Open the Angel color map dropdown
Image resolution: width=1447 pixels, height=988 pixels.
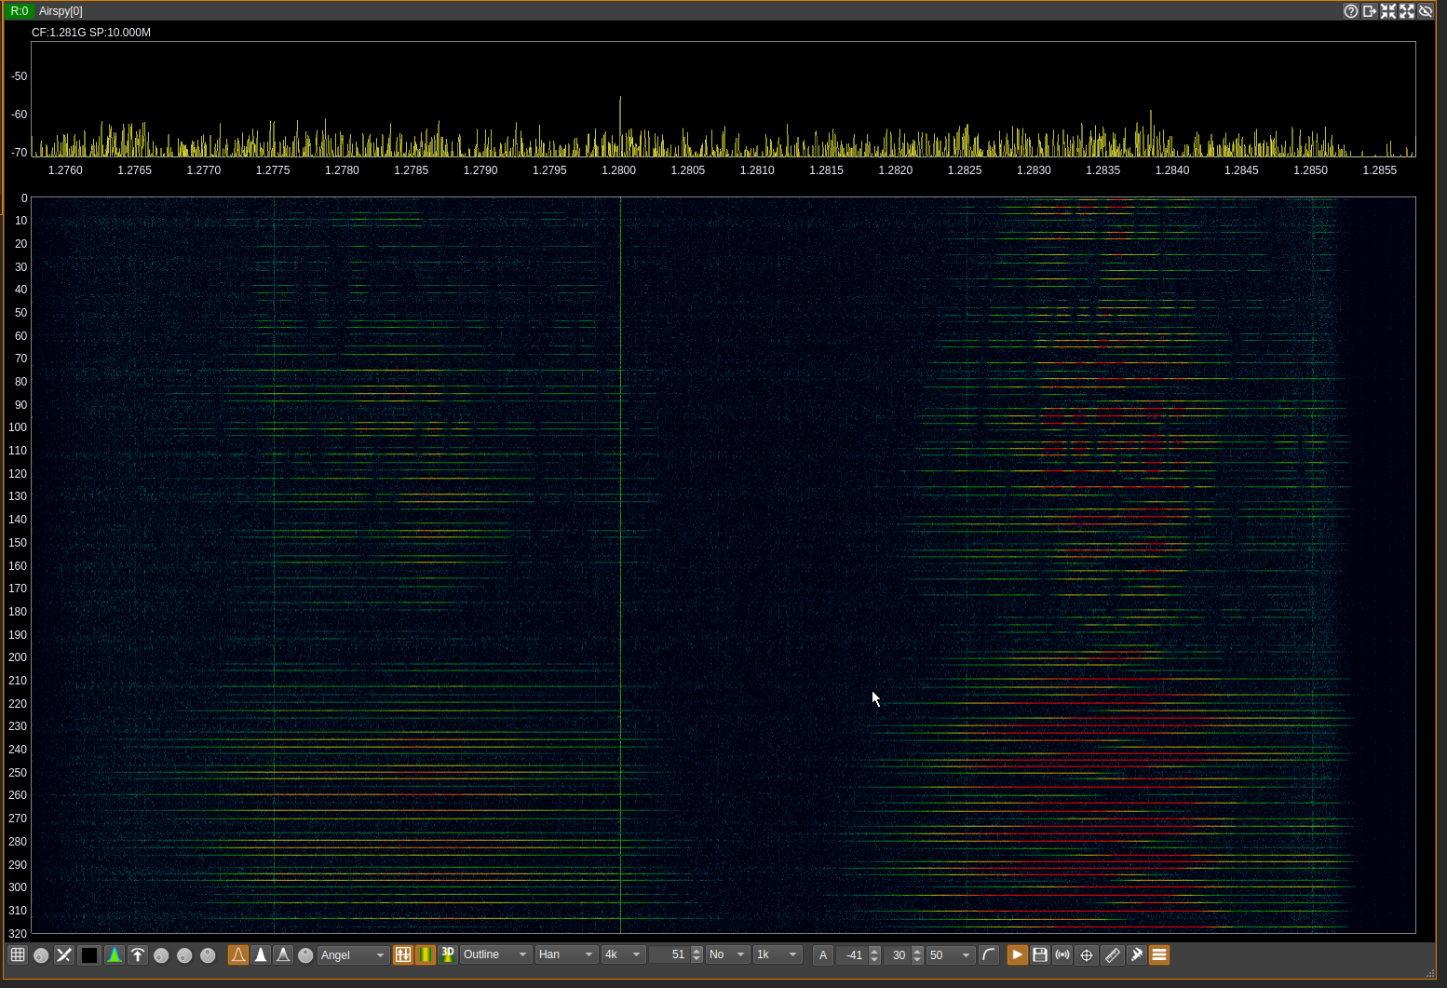pyautogui.click(x=353, y=955)
